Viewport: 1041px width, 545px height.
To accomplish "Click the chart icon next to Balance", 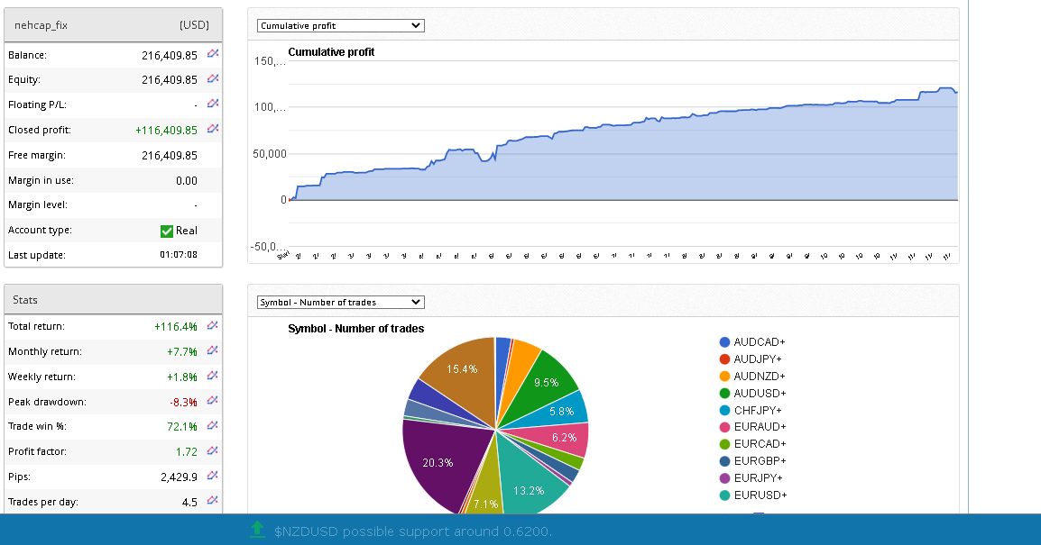I will pyautogui.click(x=213, y=54).
